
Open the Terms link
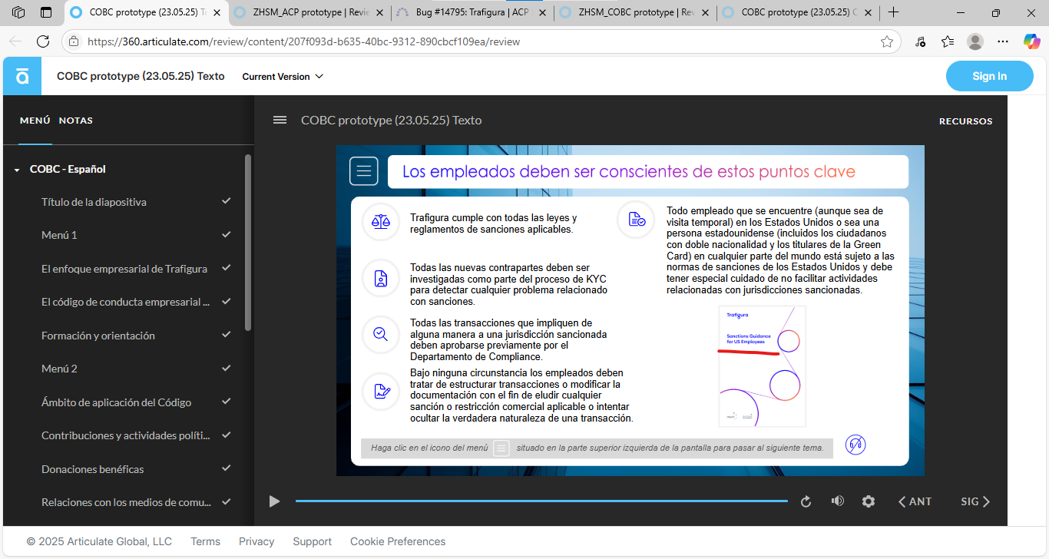pos(205,541)
